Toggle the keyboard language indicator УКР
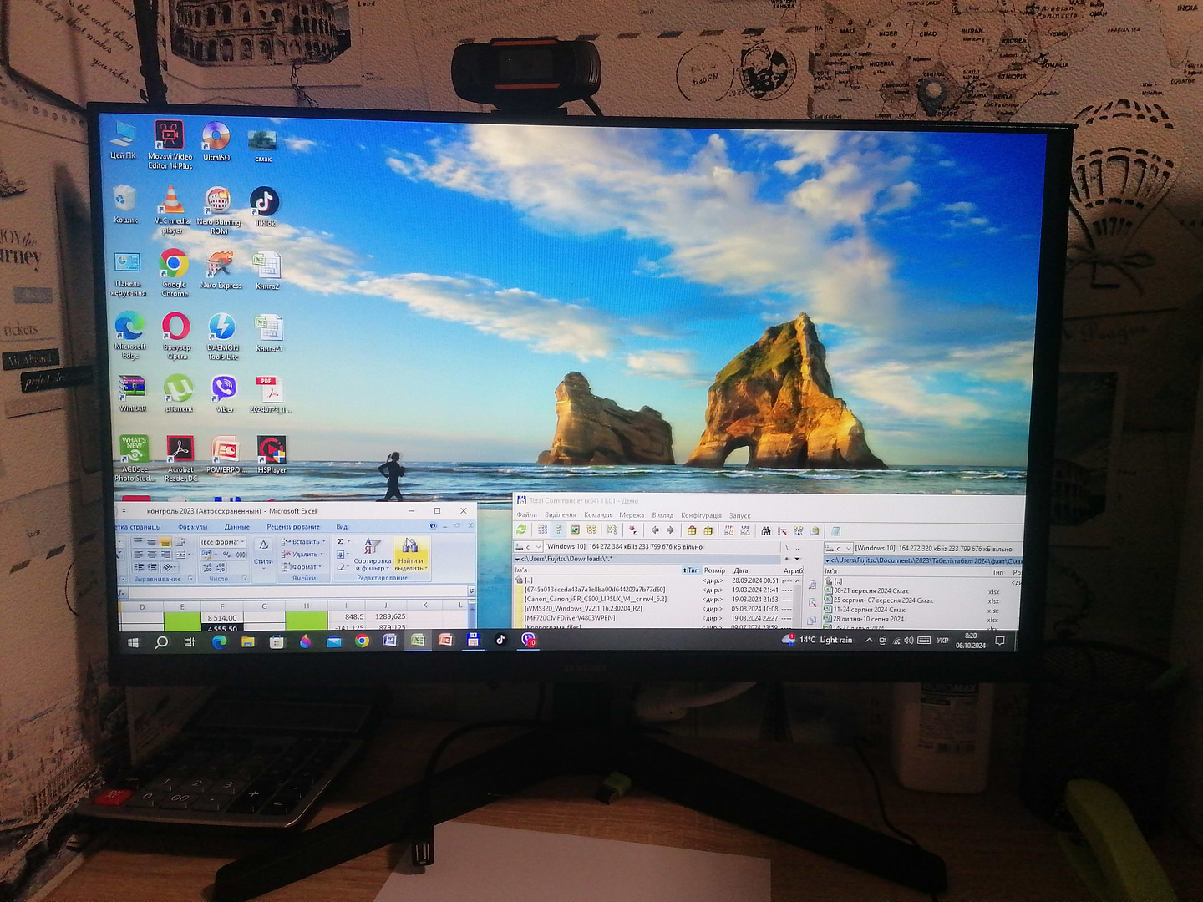The image size is (1203, 902). [x=942, y=641]
